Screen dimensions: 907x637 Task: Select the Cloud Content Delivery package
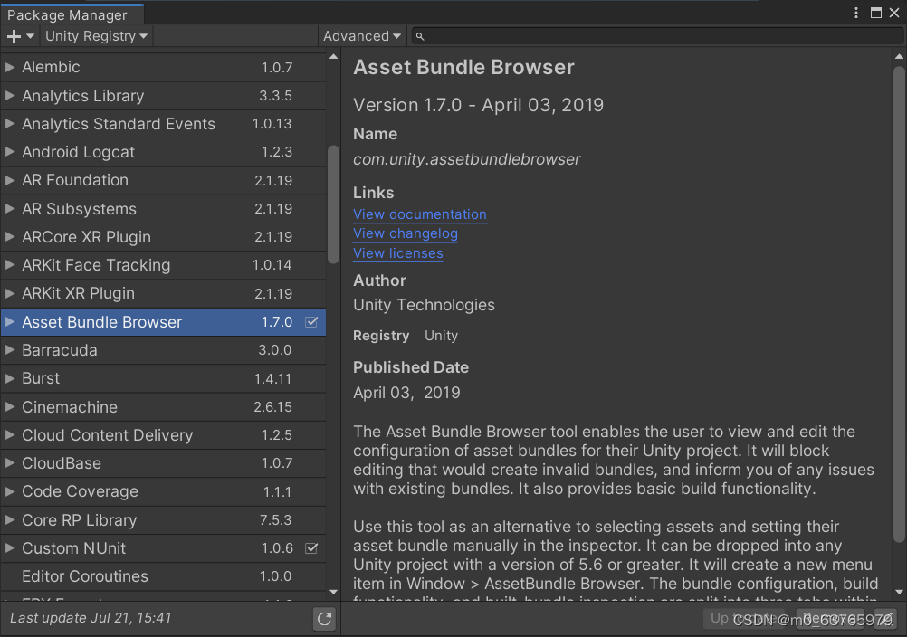163,435
